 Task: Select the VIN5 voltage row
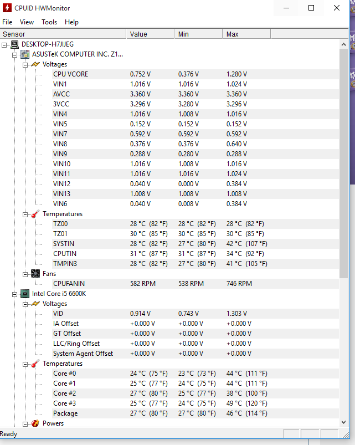pos(195,124)
